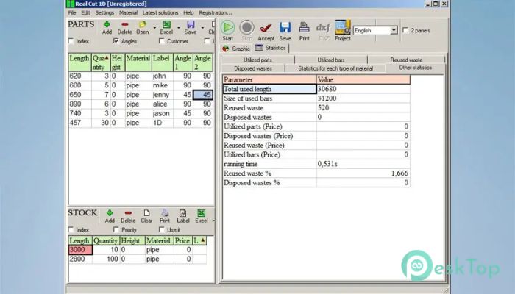Open the Settings menu
515x294 pixels.
click(x=104, y=12)
